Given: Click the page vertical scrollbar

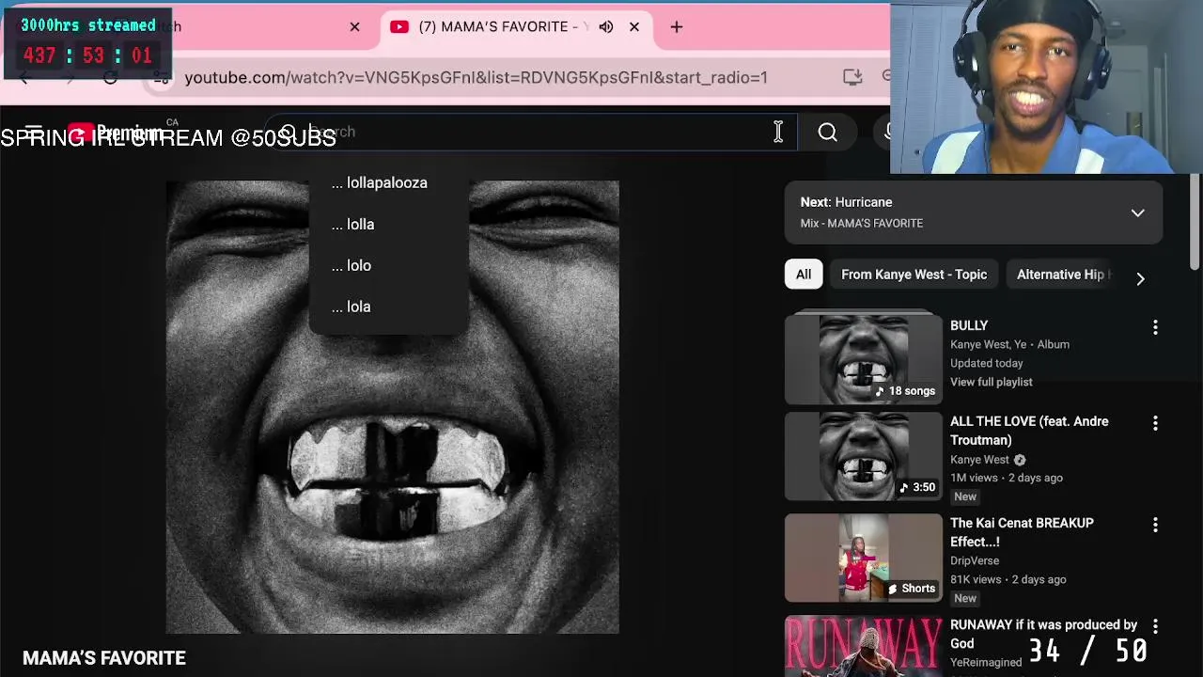Looking at the screenshot, I should [x=1195, y=221].
